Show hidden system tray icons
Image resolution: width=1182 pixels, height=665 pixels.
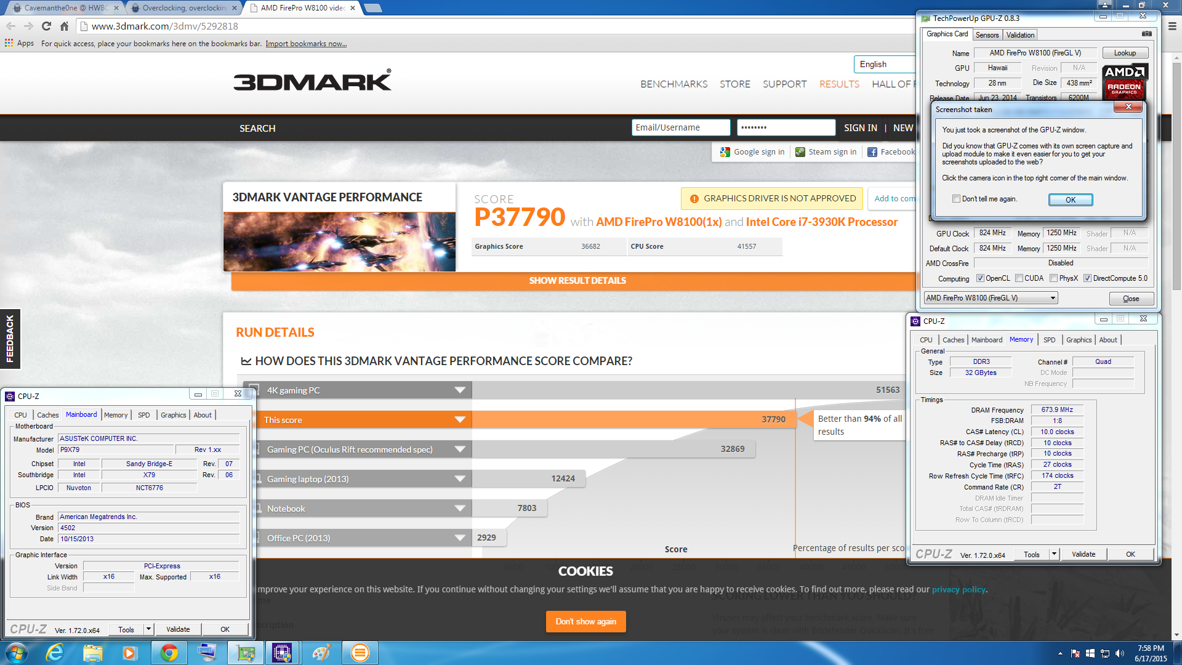(x=1060, y=653)
